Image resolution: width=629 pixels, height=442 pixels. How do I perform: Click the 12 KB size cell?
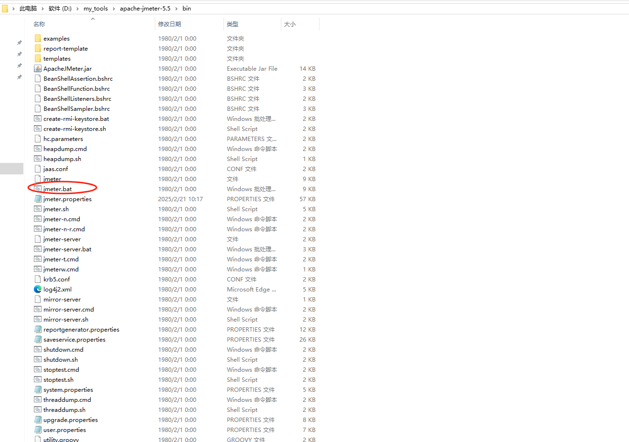click(308, 329)
